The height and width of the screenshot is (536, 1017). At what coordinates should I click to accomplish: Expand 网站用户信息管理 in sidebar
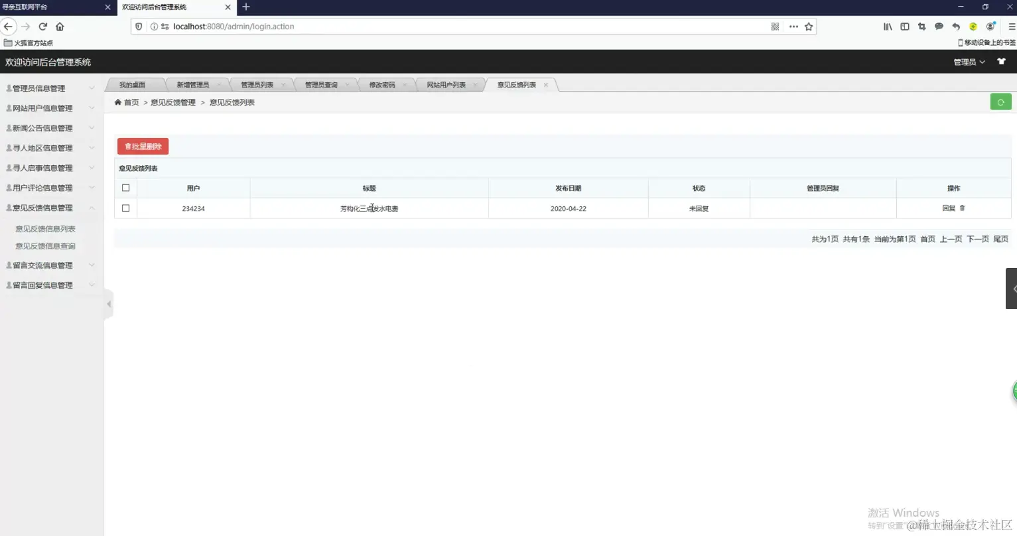pos(51,108)
